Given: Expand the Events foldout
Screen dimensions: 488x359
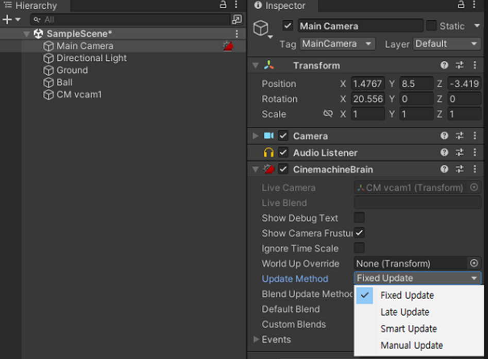Looking at the screenshot, I should [x=256, y=339].
